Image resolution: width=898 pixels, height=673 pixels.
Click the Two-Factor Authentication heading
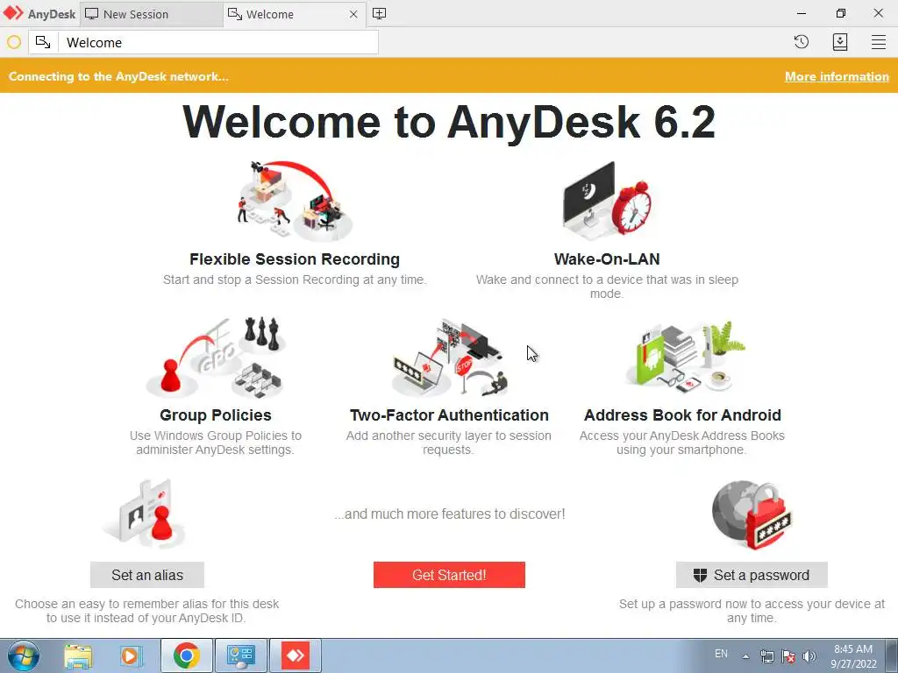pos(449,414)
